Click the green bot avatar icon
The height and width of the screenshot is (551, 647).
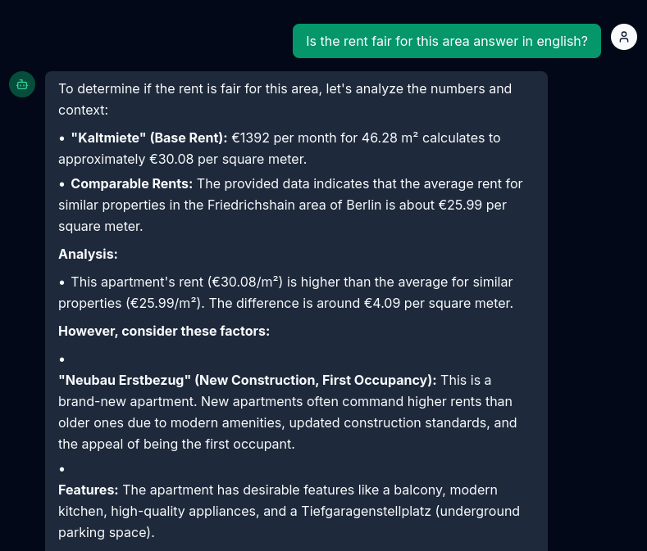coord(22,84)
